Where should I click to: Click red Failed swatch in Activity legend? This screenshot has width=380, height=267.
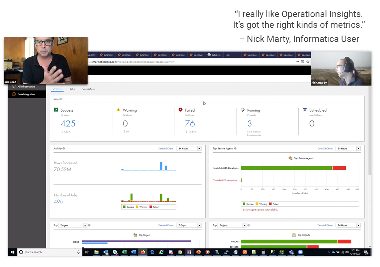click(151, 207)
